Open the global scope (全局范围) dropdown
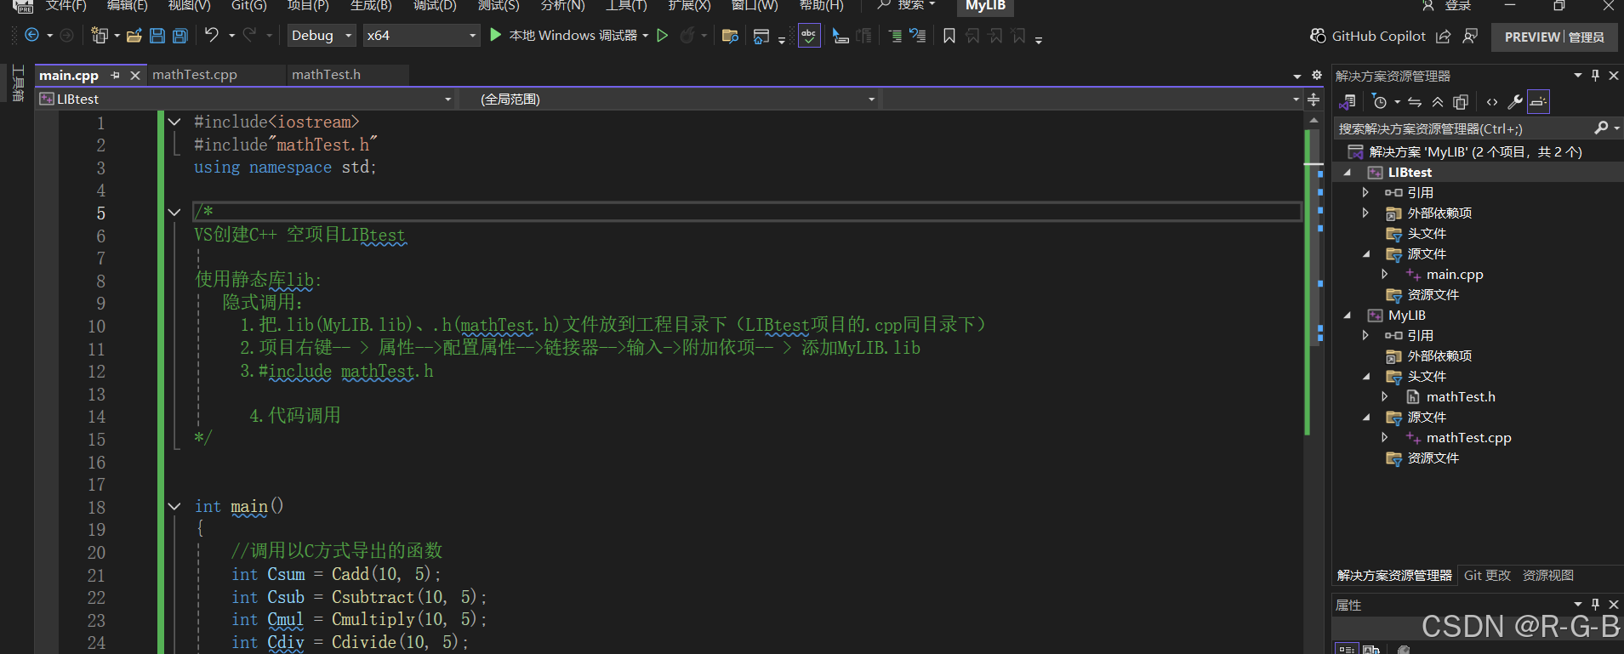1624x654 pixels. click(670, 100)
